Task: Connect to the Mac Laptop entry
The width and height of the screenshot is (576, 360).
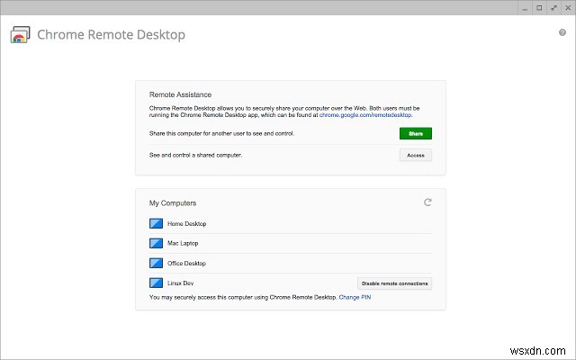Action: click(183, 243)
